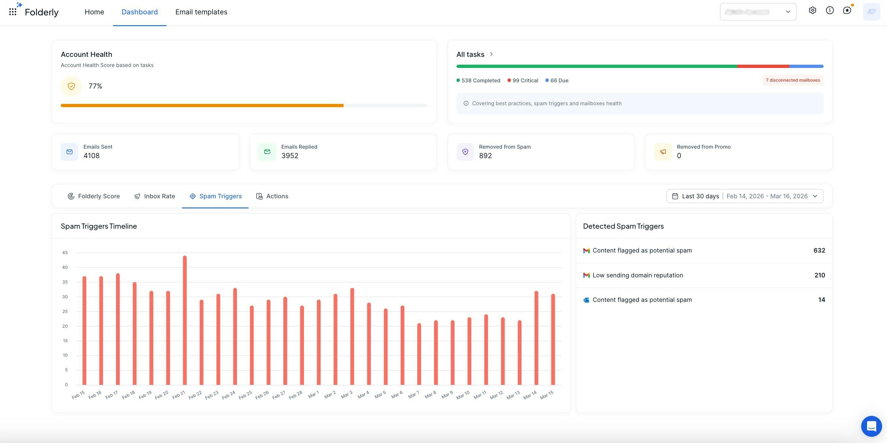Click the 7 disconnected mailboxes badge
Viewport: 887px width, 443px height.
(793, 80)
